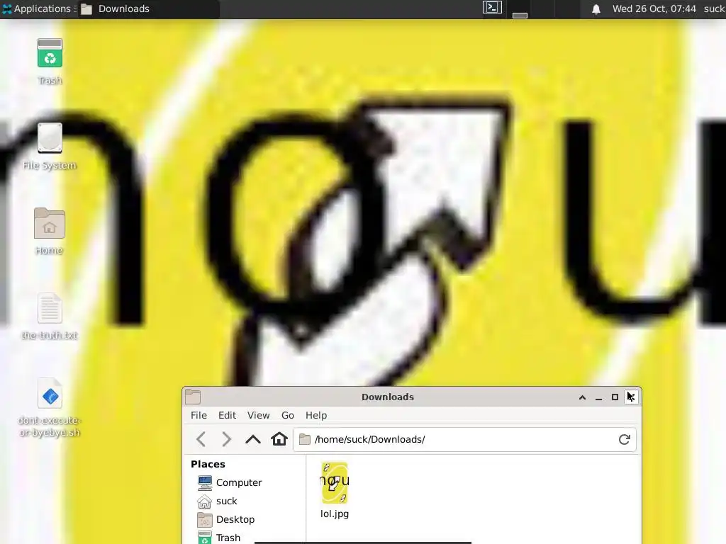Image resolution: width=726 pixels, height=544 pixels.
Task: Open the Trash desktop icon
Action: click(50, 54)
